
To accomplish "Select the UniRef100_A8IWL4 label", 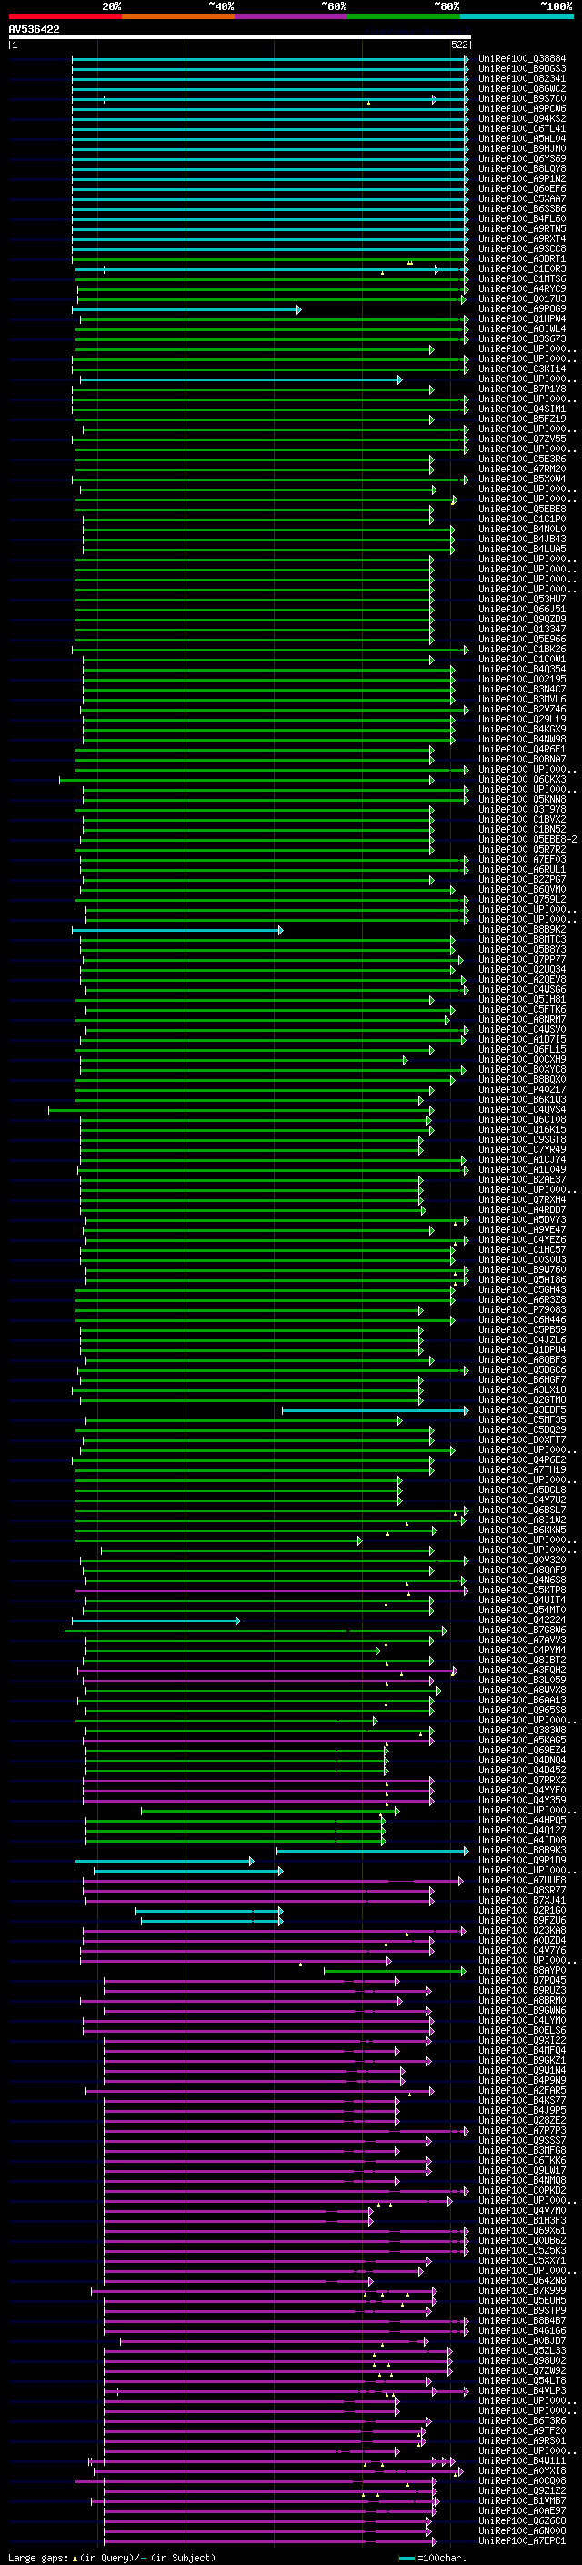I will tap(522, 328).
